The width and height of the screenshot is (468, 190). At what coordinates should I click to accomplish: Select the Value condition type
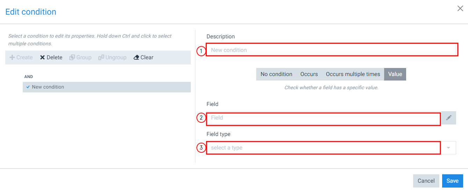[395, 74]
